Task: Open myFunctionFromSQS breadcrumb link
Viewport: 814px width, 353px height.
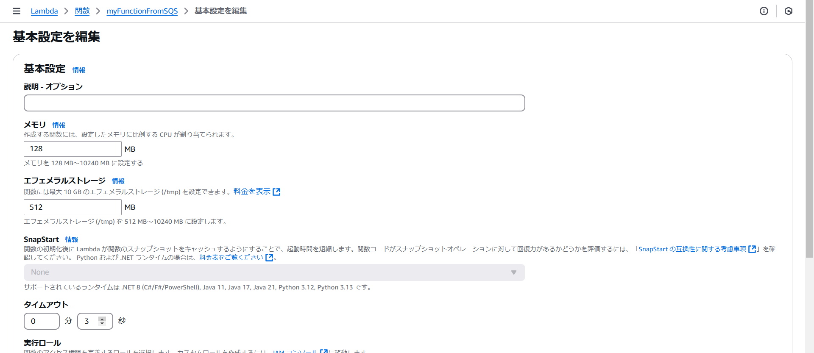Action: pyautogui.click(x=142, y=11)
